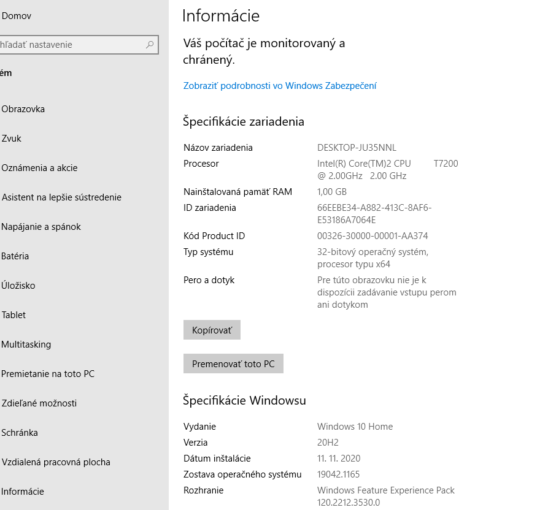The image size is (548, 510).
Task: Open Oznámenia a akcie settings
Action: coord(39,168)
